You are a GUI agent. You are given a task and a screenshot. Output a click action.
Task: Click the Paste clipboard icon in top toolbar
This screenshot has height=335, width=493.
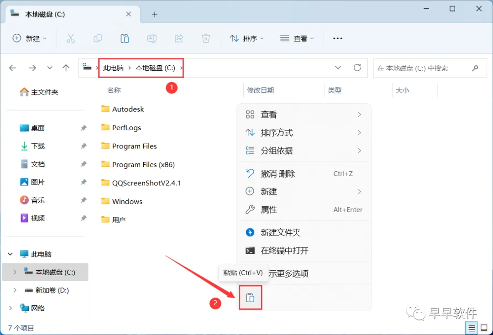[x=125, y=39]
